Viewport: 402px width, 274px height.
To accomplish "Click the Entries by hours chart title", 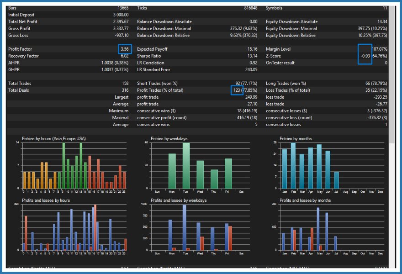I will (54, 139).
